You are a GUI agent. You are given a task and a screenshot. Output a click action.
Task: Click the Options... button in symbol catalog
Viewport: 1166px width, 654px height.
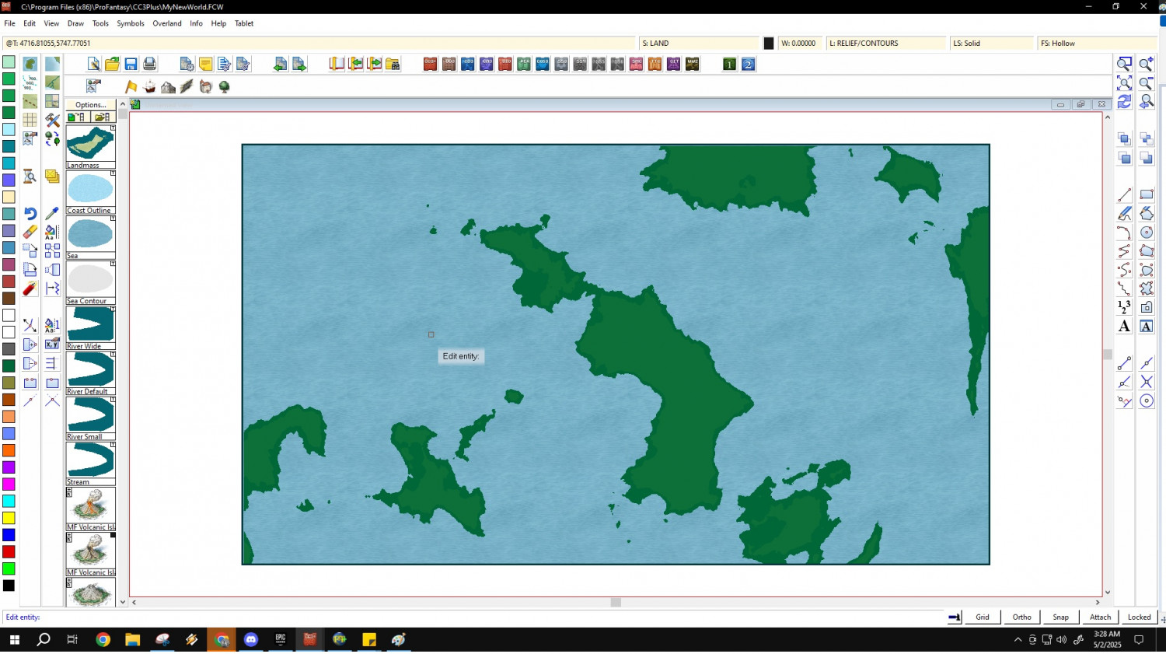coord(90,105)
